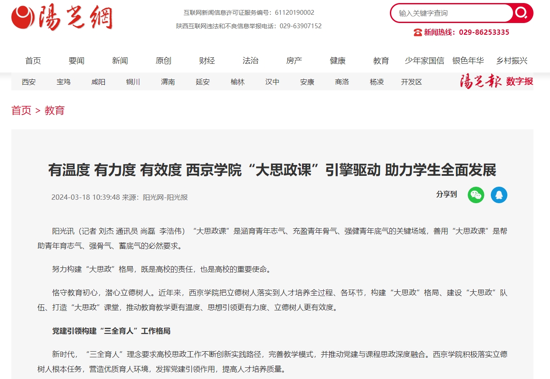Share the article via the WeChat icon

(x=476, y=195)
